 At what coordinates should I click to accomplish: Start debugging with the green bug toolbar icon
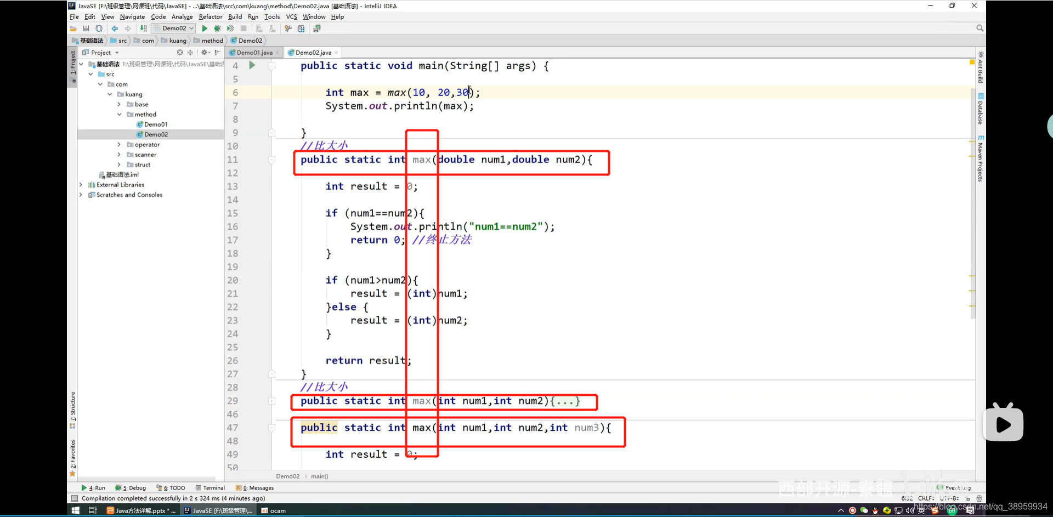[x=217, y=29]
